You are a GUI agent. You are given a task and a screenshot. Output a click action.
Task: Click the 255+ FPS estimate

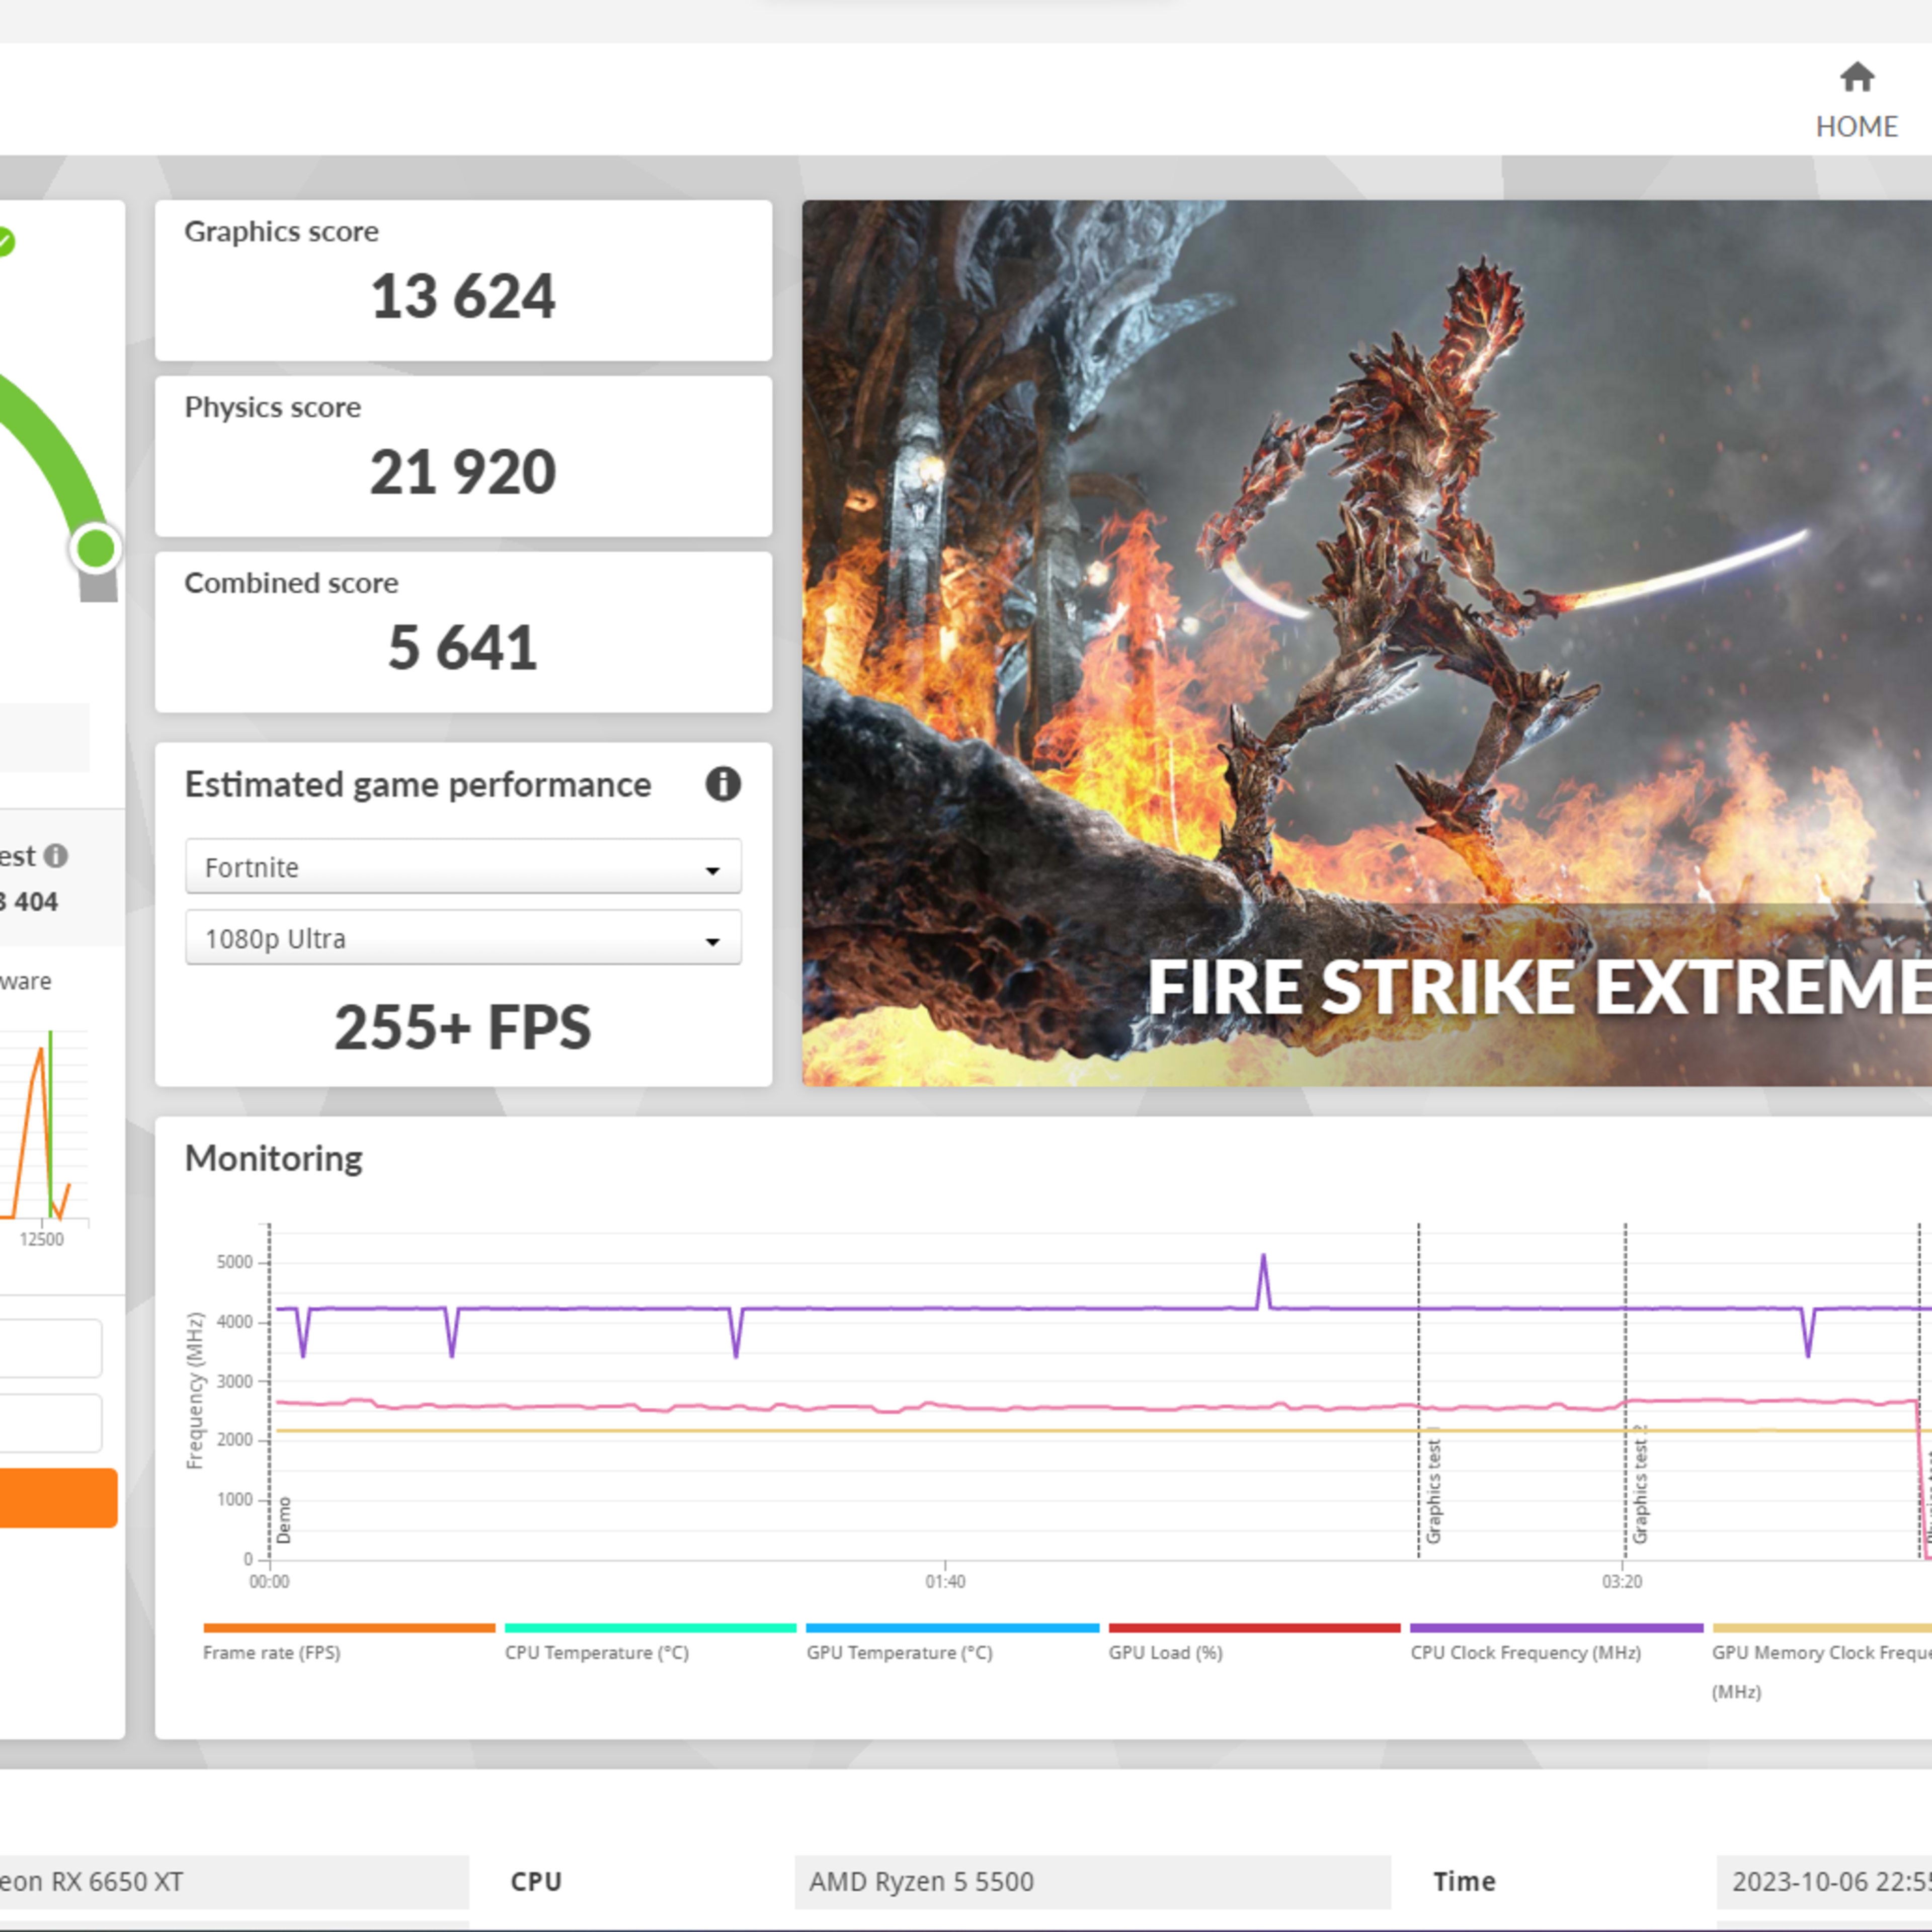pyautogui.click(x=463, y=1027)
